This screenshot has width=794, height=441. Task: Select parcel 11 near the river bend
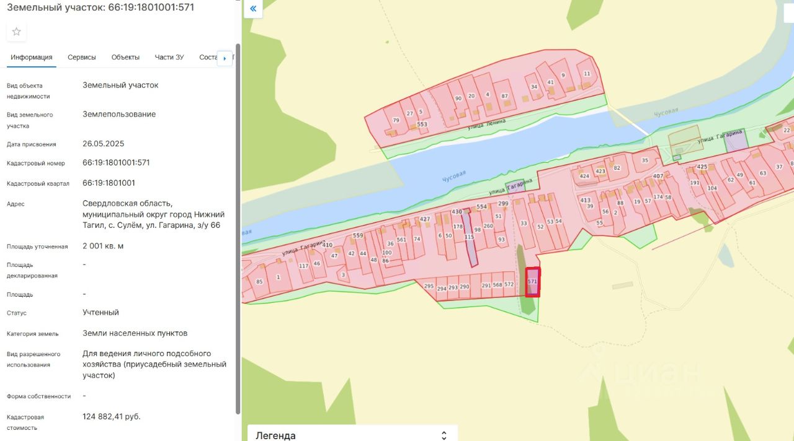[587, 74]
